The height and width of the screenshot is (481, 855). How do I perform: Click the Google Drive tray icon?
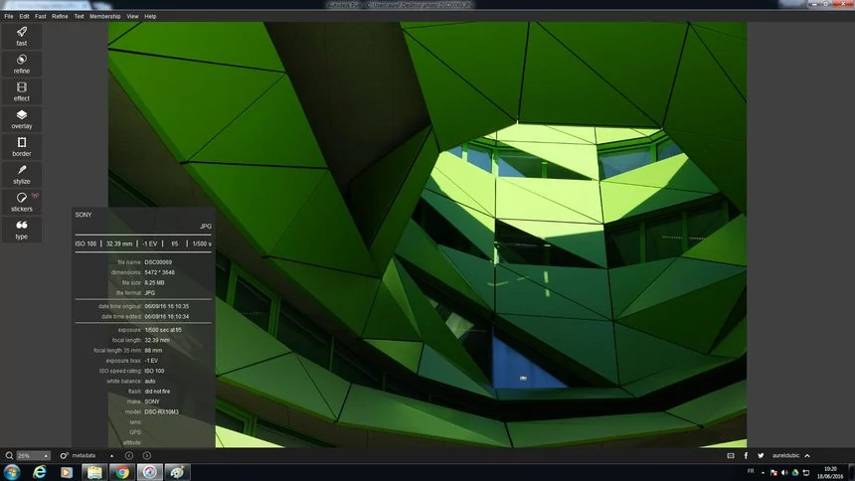pyautogui.click(x=795, y=472)
